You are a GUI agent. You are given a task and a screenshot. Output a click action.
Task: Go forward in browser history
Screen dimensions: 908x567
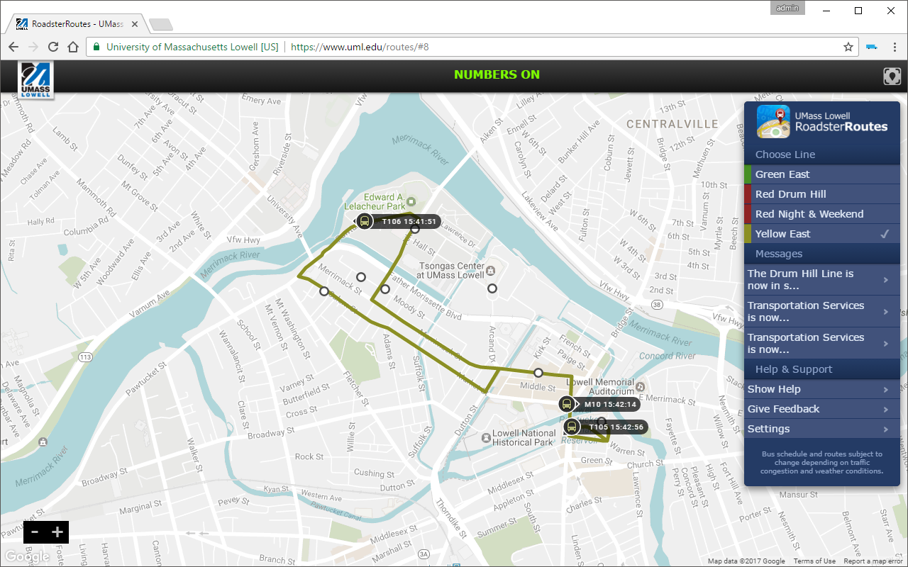point(33,47)
